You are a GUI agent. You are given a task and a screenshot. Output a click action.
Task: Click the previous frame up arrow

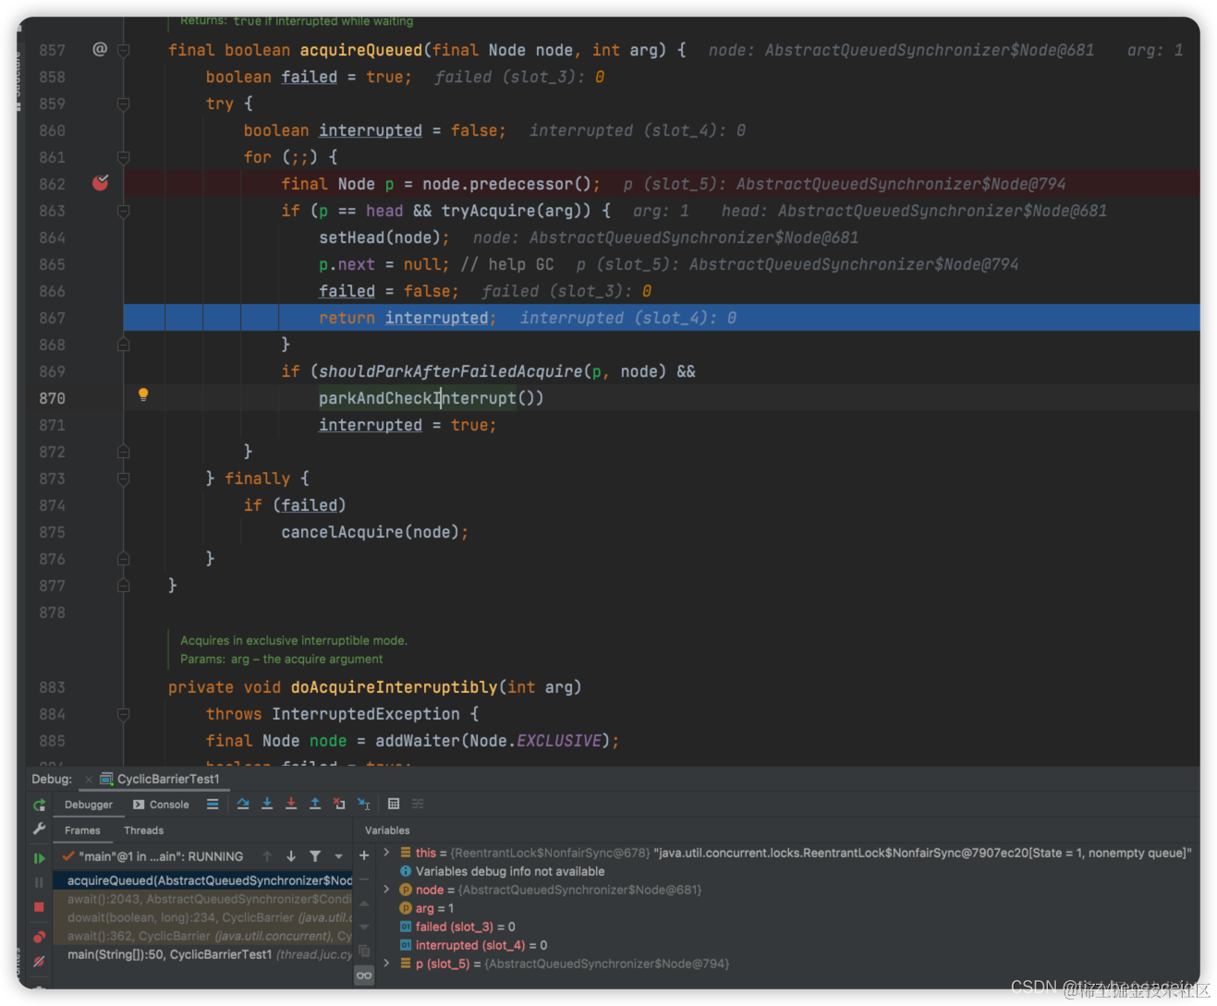click(267, 856)
